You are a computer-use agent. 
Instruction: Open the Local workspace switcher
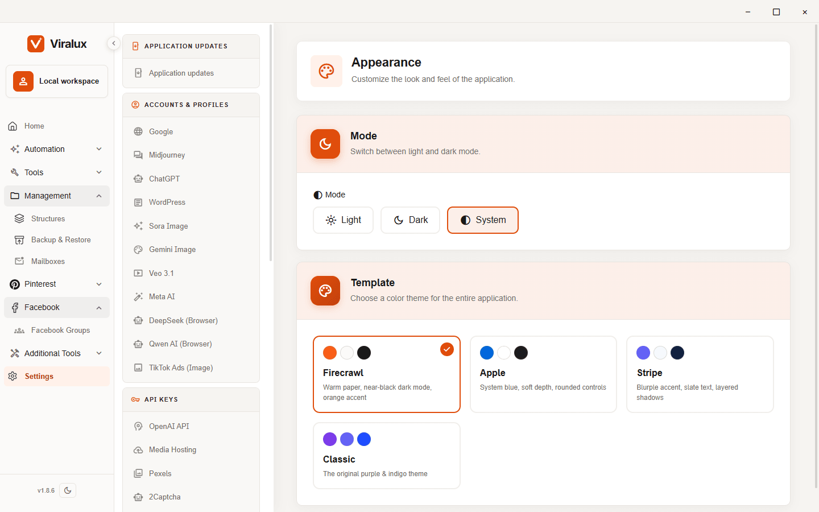(x=57, y=81)
